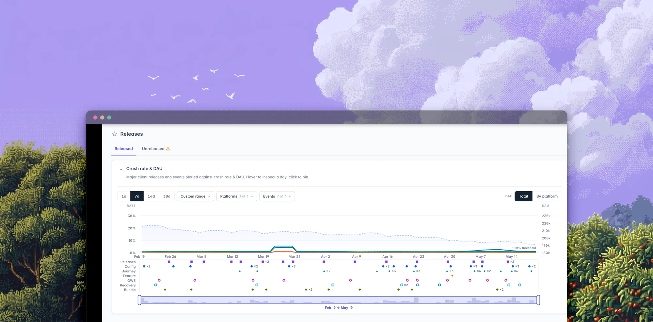Viewport: 653px width, 322px height.
Task: Open the Released tab
Action: (x=124, y=149)
